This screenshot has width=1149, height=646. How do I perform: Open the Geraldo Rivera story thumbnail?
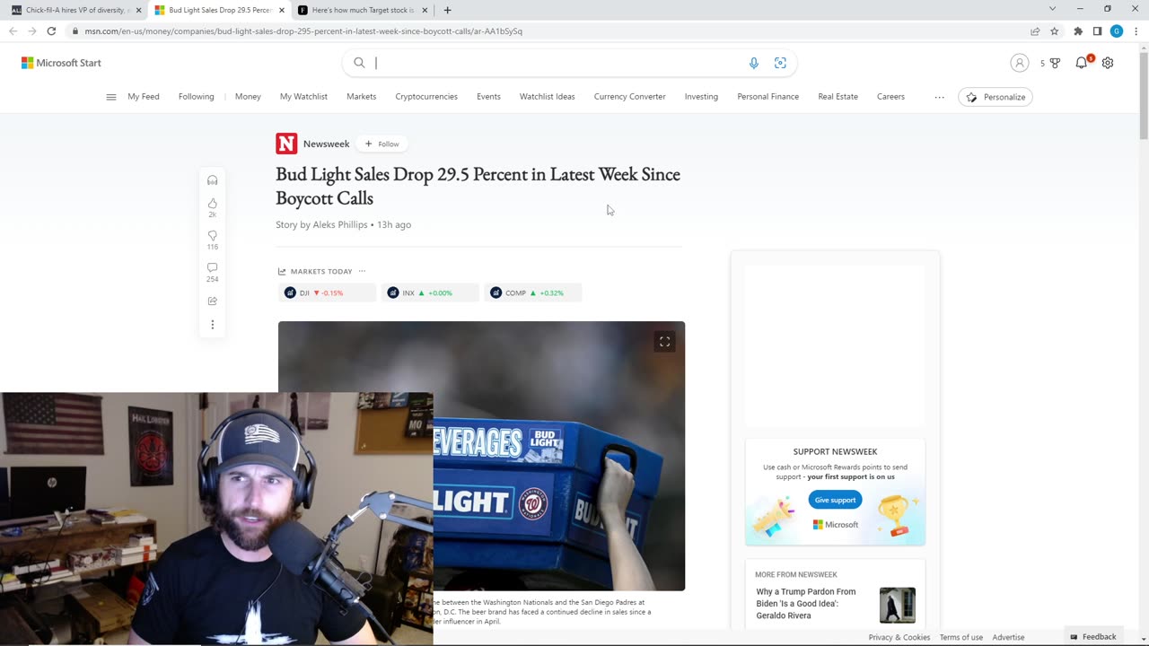898,605
